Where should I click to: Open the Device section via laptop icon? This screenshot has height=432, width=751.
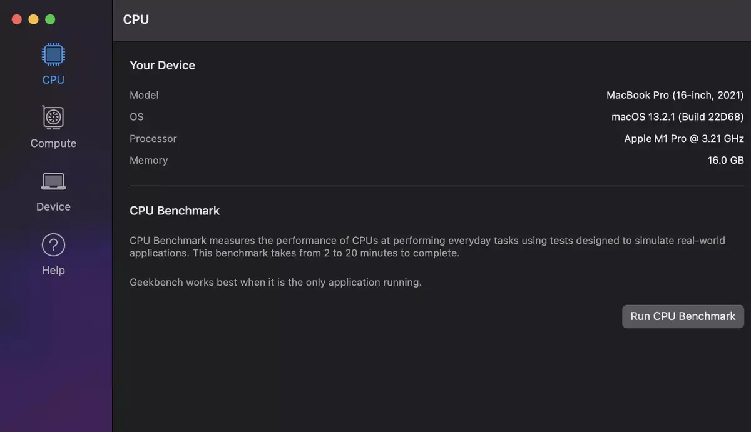[x=53, y=181]
